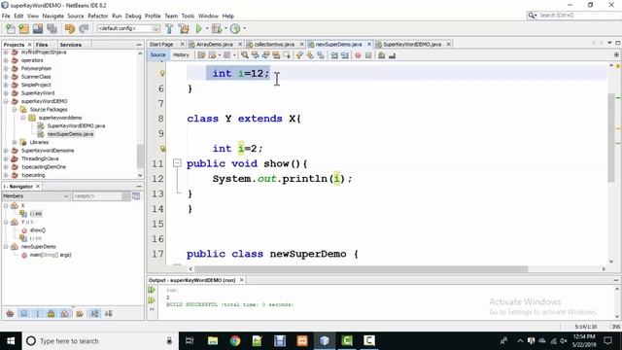The image size is (622, 350).
Task: Click the Build Project hammer icon
Action: click(x=169, y=28)
